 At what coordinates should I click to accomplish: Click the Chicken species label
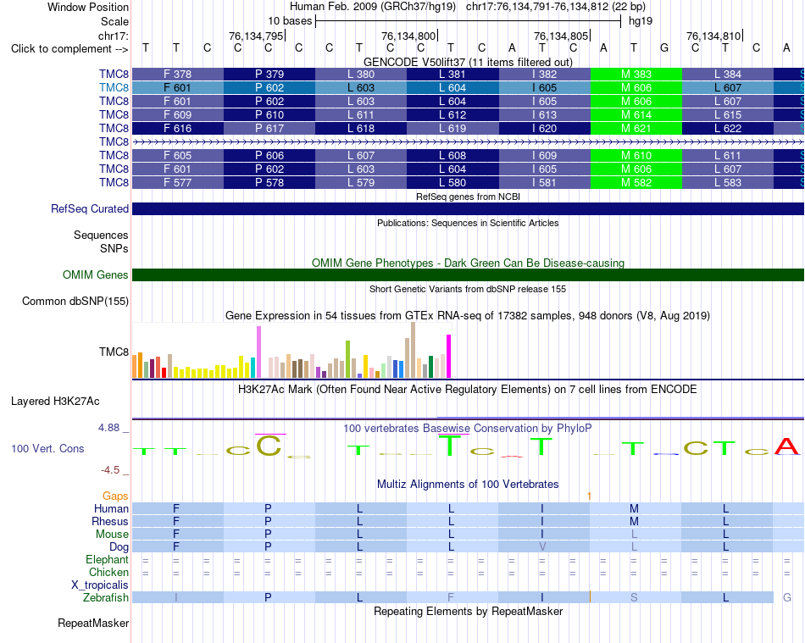[x=108, y=572]
